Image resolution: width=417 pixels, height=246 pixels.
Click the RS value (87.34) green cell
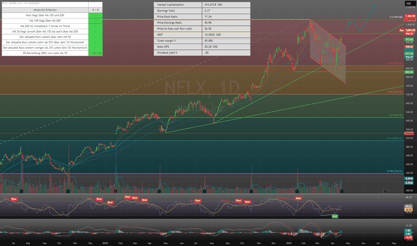(95, 53)
